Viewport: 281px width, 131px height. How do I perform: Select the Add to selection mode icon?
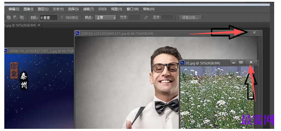click(9, 17)
